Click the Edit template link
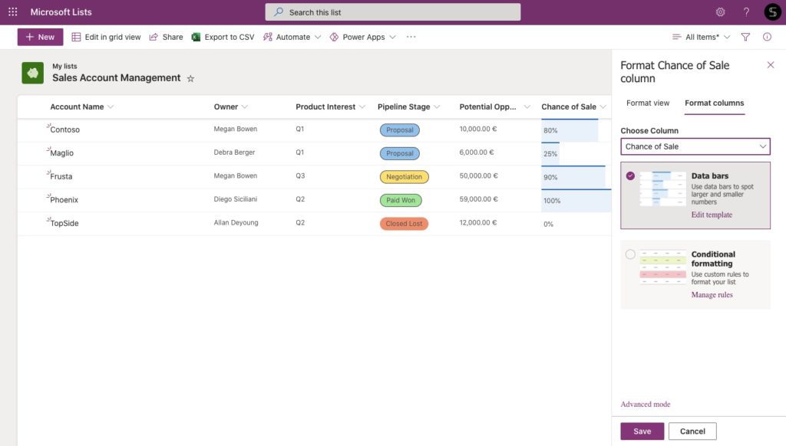This screenshot has height=446, width=786. pyautogui.click(x=712, y=215)
